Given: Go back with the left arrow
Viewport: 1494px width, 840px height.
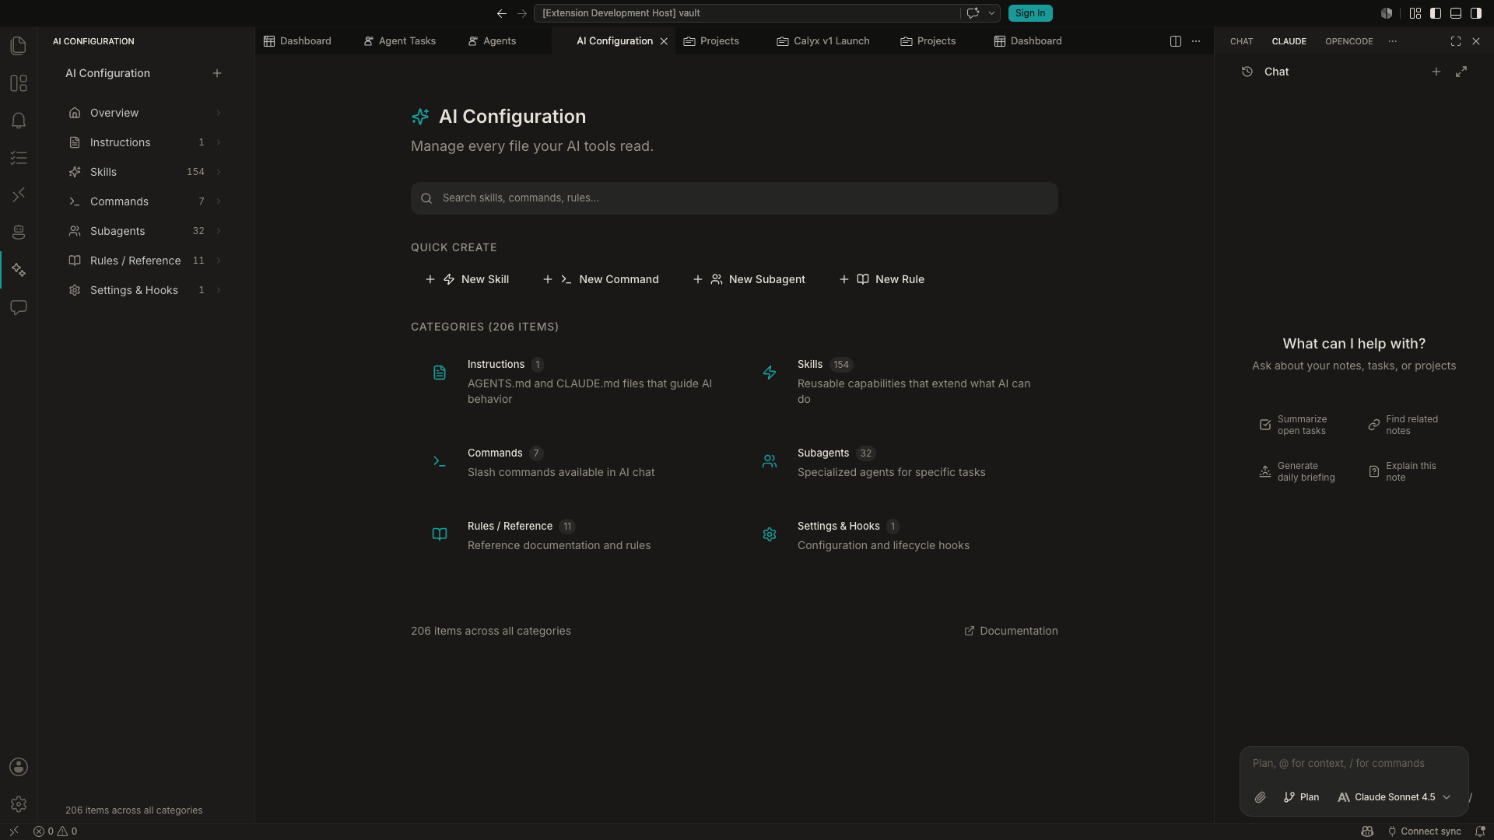Looking at the screenshot, I should [x=502, y=13].
